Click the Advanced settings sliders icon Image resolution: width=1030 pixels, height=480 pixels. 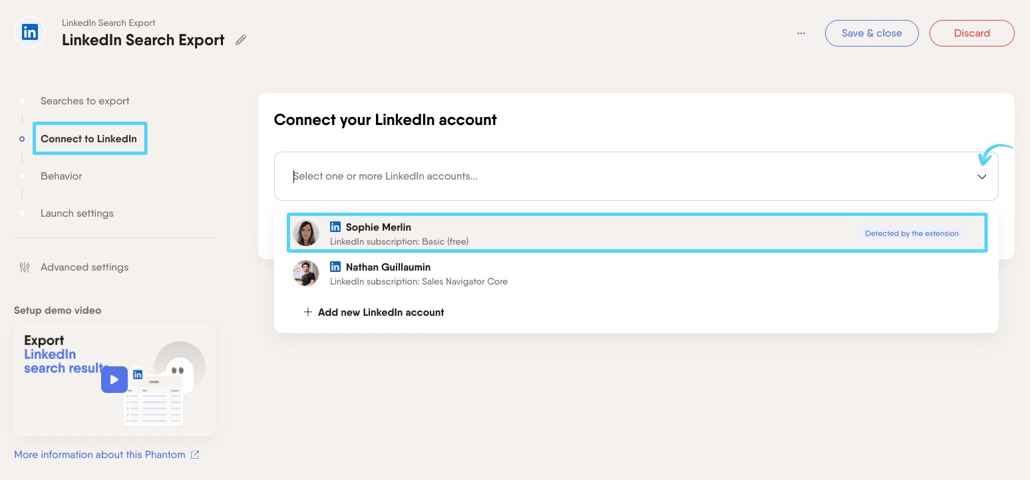(x=25, y=267)
